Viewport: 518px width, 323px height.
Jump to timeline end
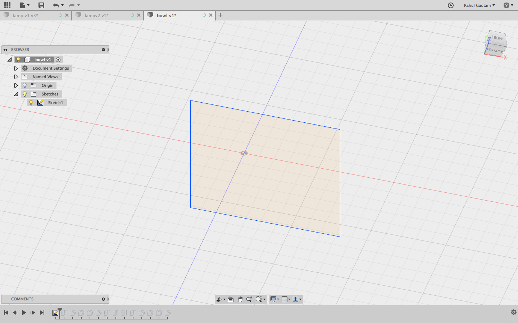pos(42,313)
